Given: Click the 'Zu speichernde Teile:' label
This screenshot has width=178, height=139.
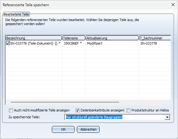Looking at the screenshot, I should [x=24, y=117].
